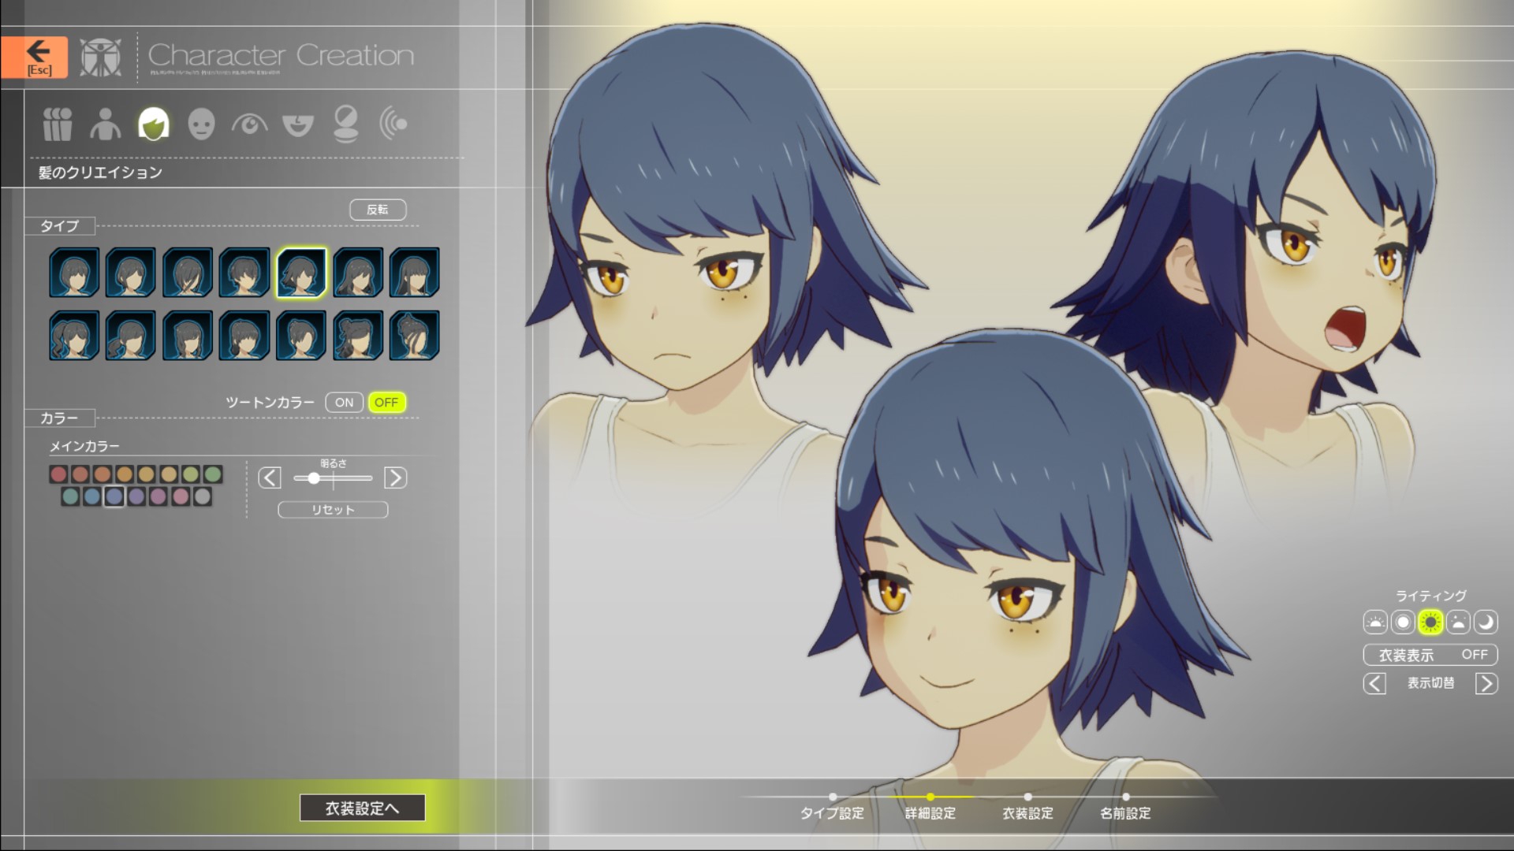Pick the high bun with face strands hairstyle

pos(415,336)
